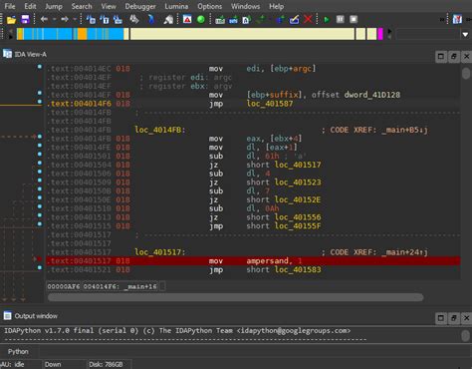
Task: Click the magenta segment in navigation band
Action: pyautogui.click(x=380, y=34)
